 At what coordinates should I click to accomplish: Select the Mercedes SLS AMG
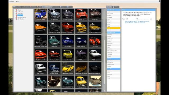click(x=68, y=82)
